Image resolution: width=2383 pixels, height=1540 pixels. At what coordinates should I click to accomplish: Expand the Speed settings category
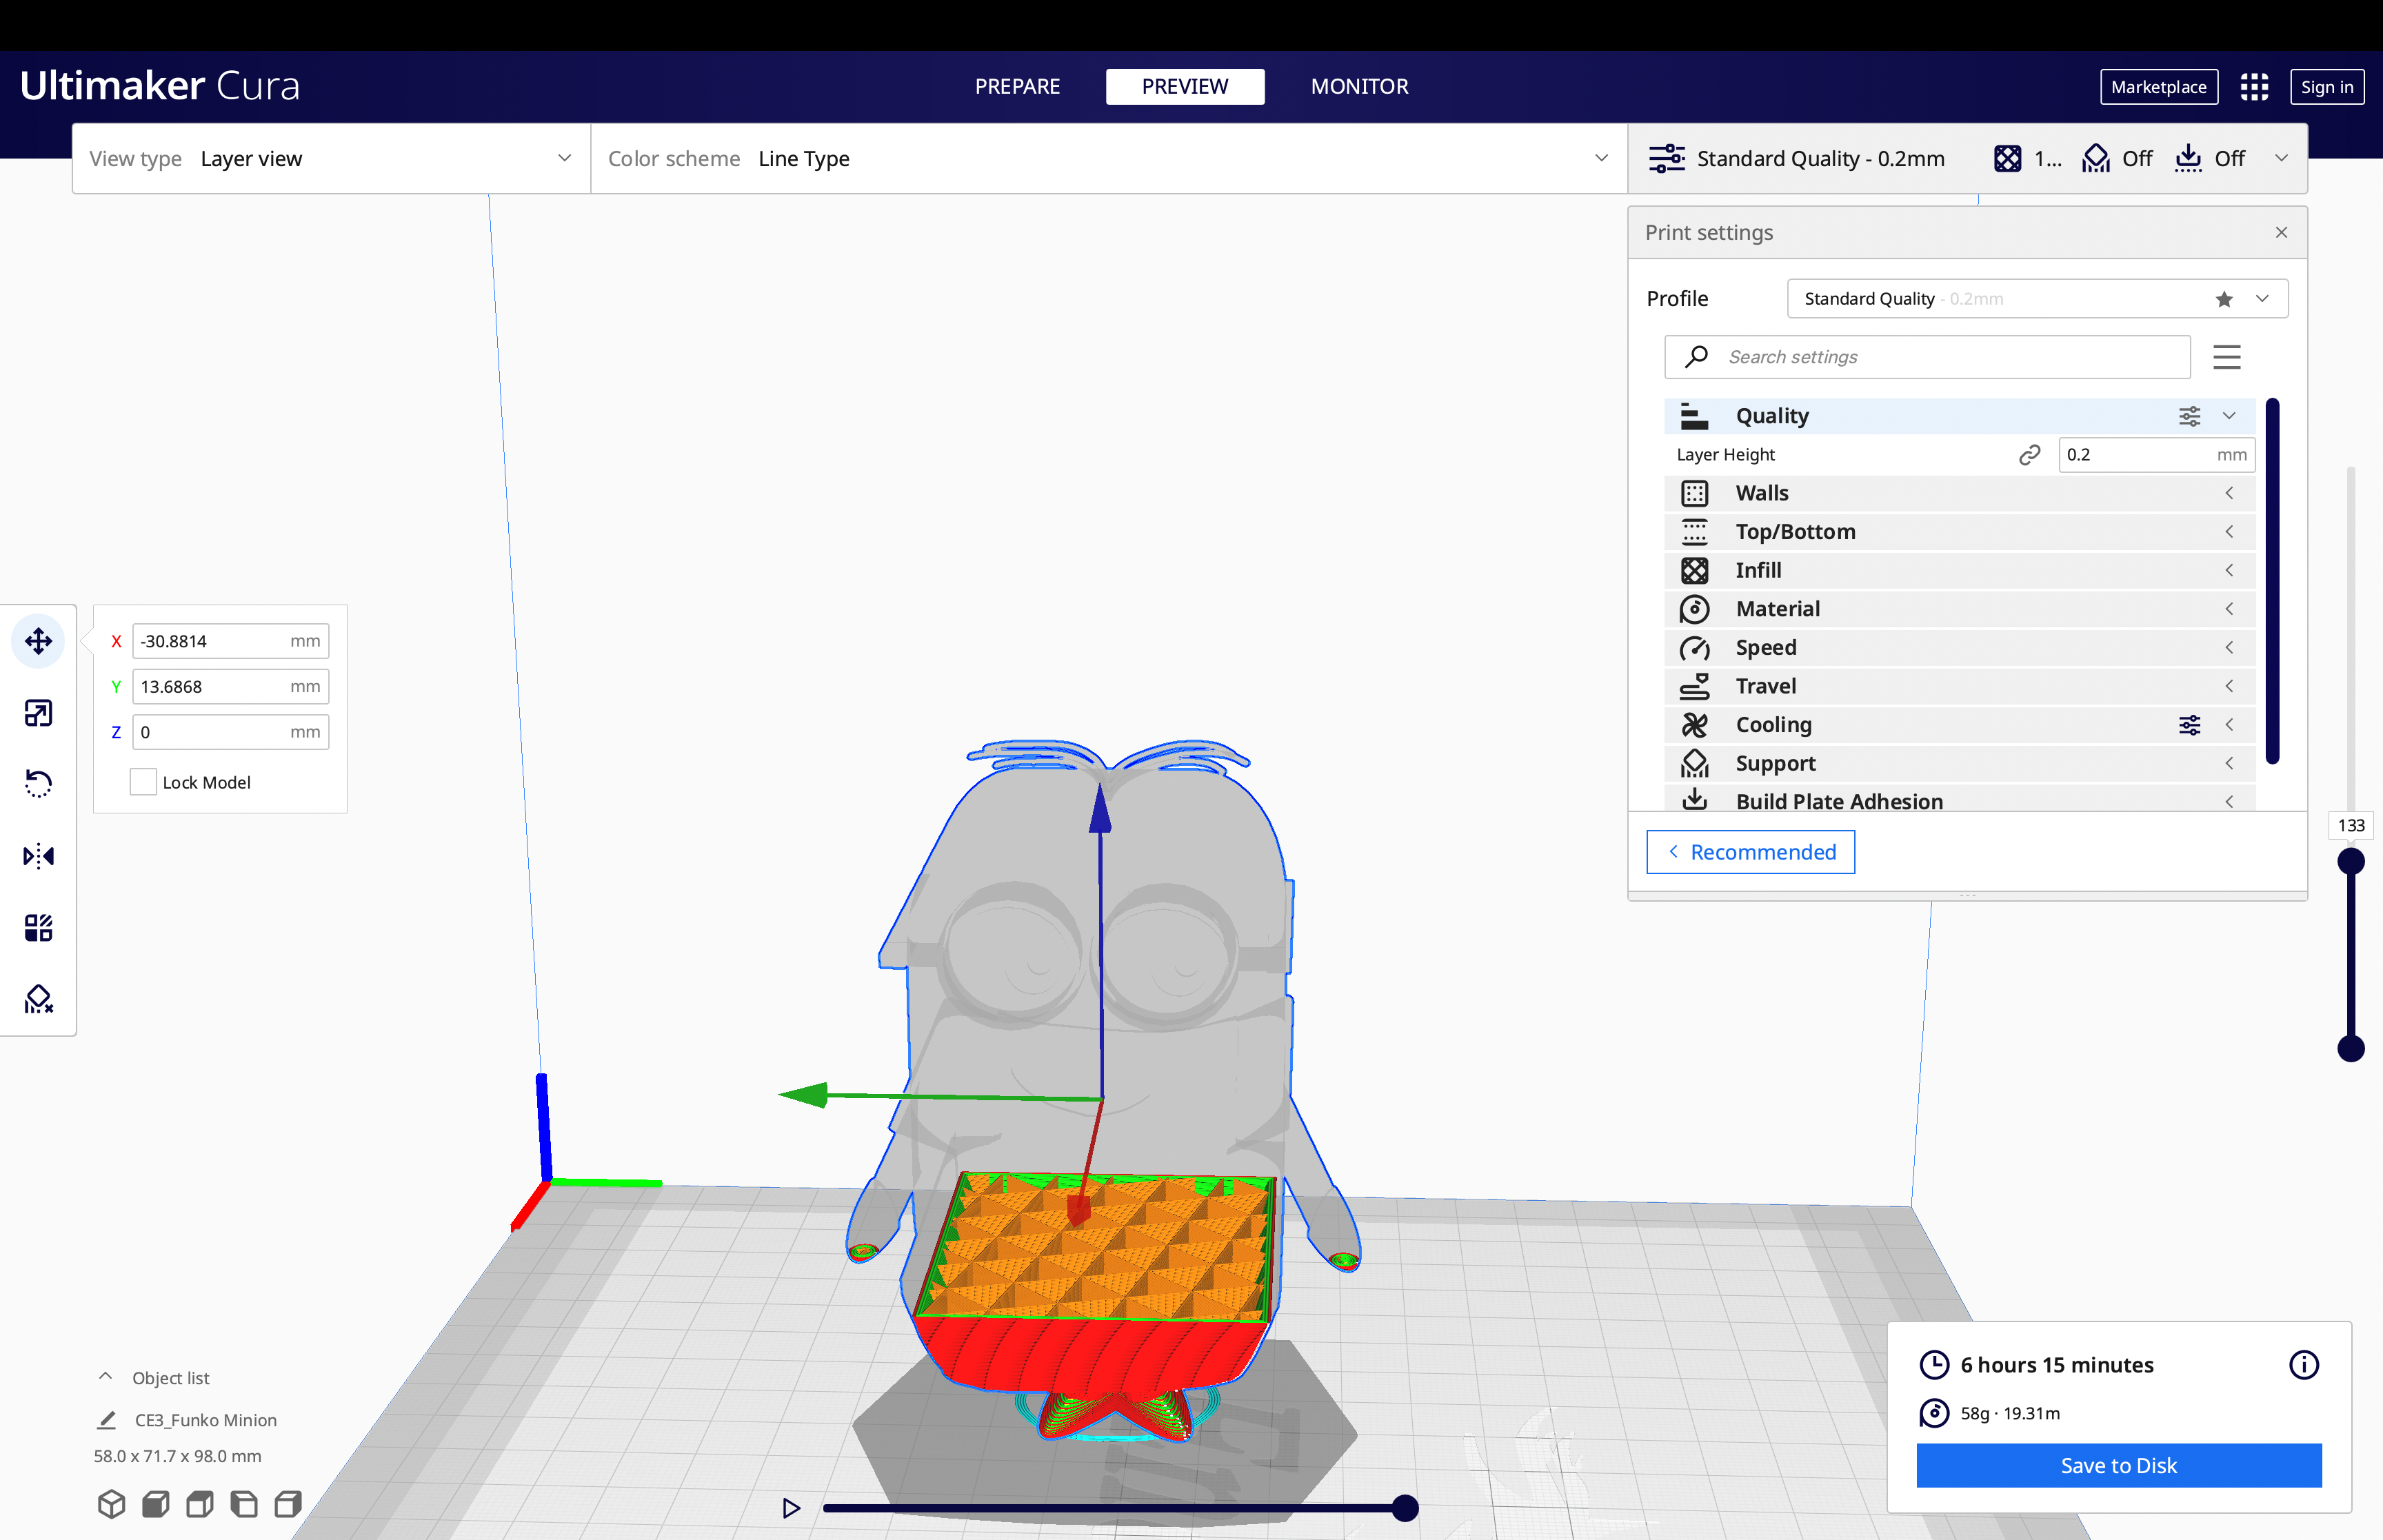pyautogui.click(x=1959, y=647)
